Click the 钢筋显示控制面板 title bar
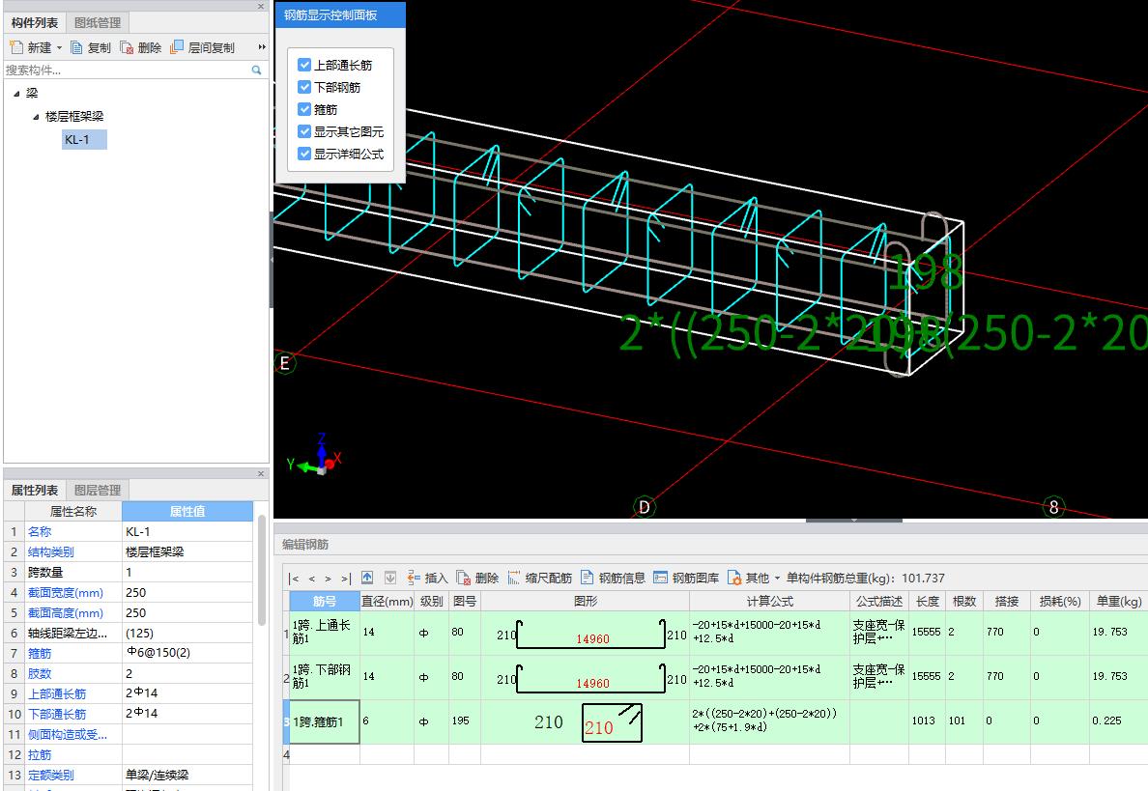The height and width of the screenshot is (791, 1148). (340, 14)
